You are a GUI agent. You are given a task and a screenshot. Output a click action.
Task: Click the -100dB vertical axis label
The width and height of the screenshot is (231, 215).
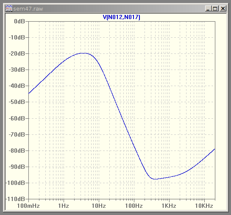tap(15, 183)
